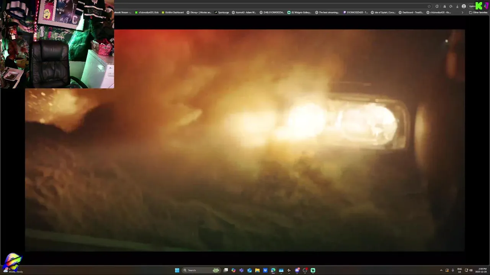Open the S1CKMODZS420 - T bookmark
Viewport: 490px width, 275px height.
[356, 12]
